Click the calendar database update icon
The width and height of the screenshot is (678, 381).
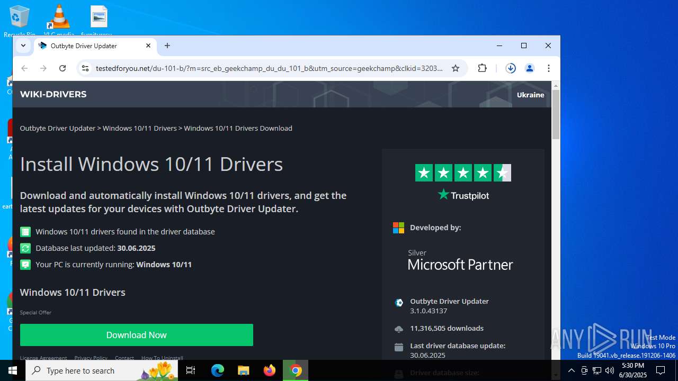[x=399, y=347]
